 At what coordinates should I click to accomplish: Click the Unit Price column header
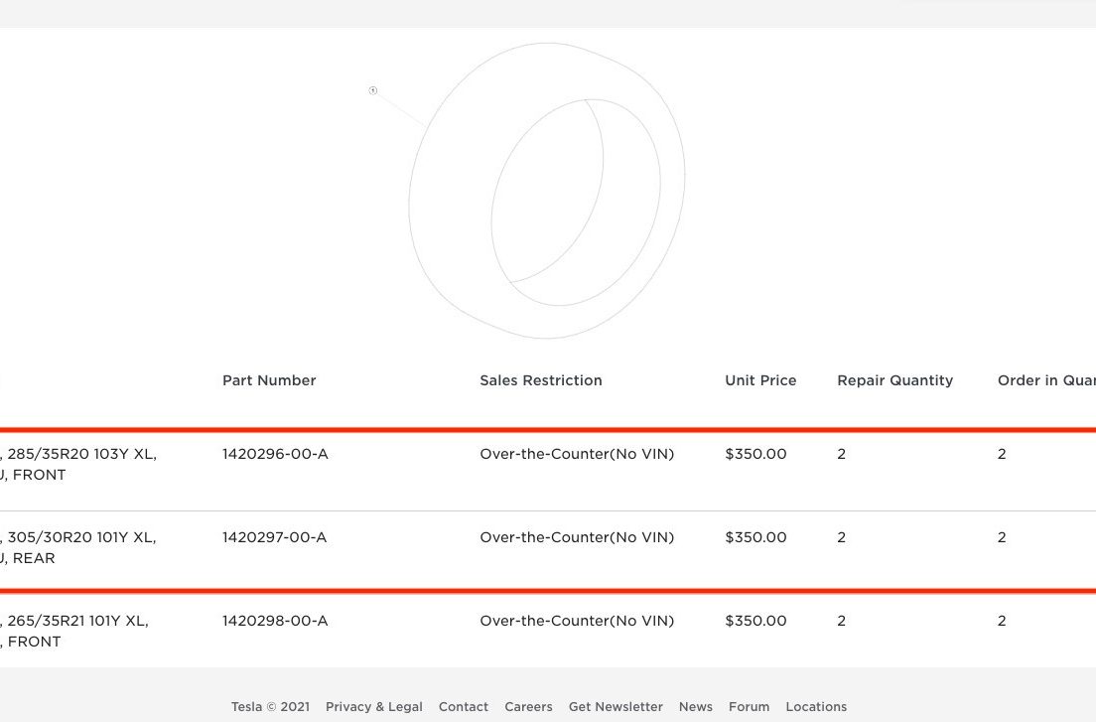pos(760,380)
